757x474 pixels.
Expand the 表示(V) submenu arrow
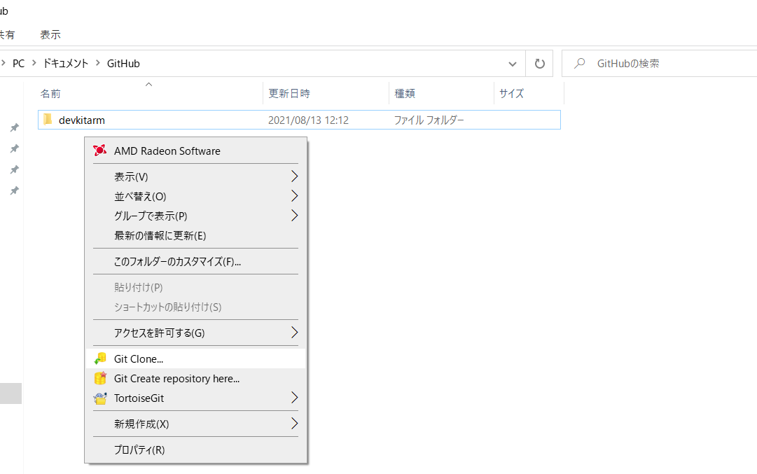click(x=295, y=176)
